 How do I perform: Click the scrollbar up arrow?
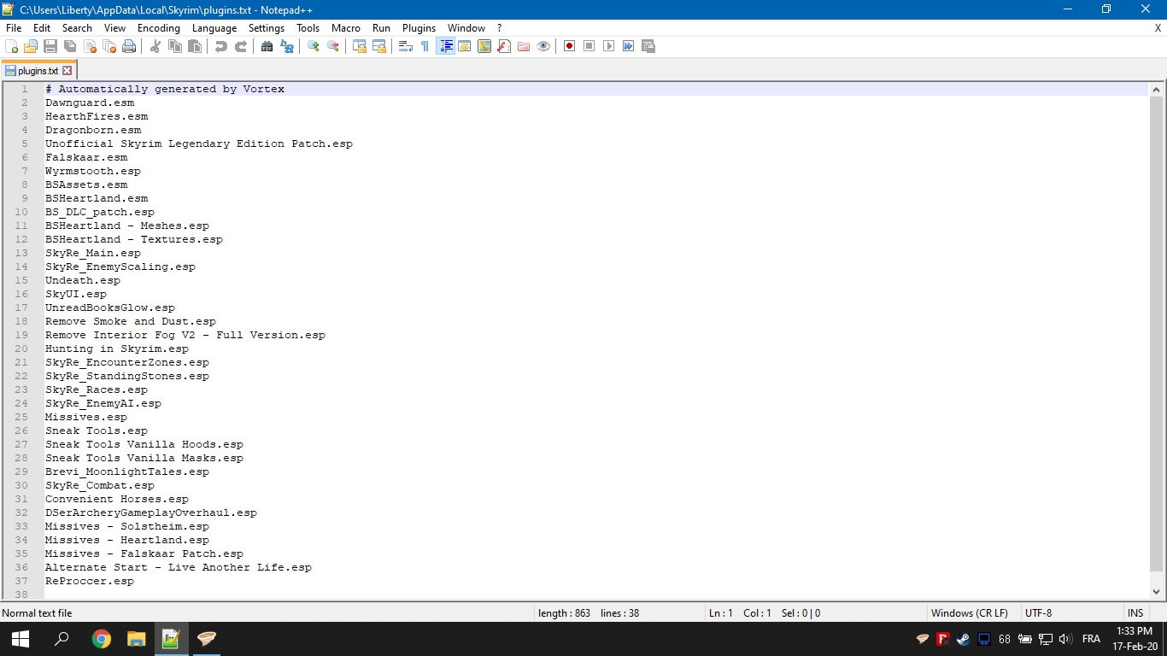1158,89
